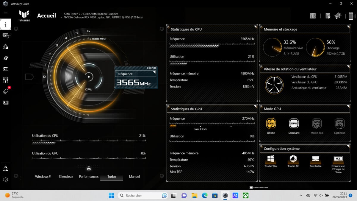This screenshot has width=357, height=201.
Task: Open the hamburger navigation menu
Action: pos(5,13)
